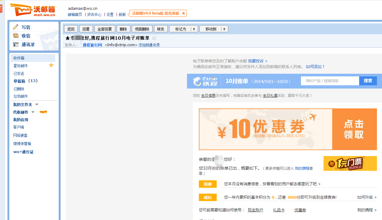The image size is (382, 220).
Task: Click the 1元门票 promo banner
Action: (x=350, y=163)
